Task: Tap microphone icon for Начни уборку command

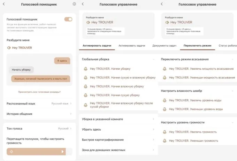Action: [x=85, y=69]
